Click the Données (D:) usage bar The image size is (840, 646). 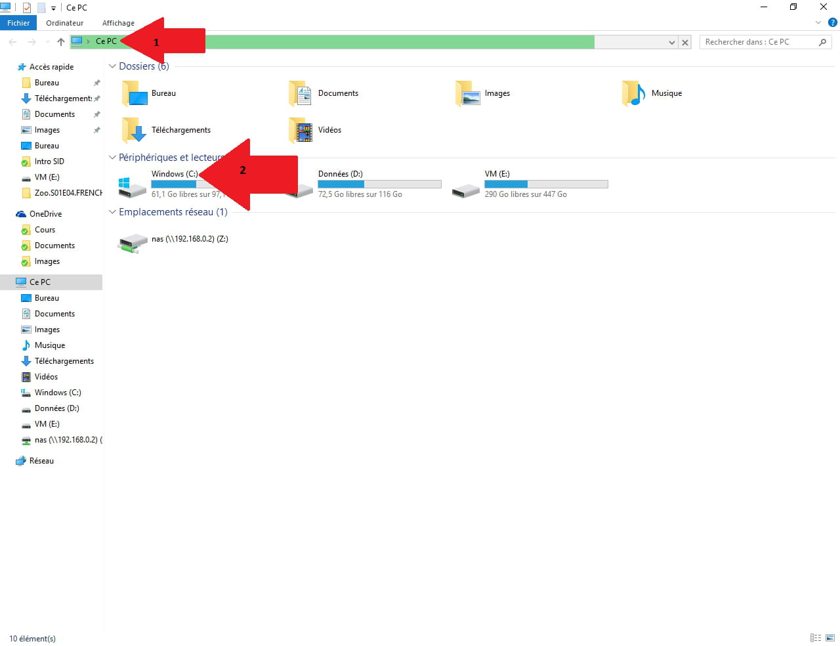[x=379, y=184]
